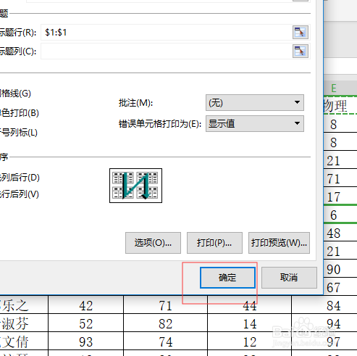Select the monochrome print (单色打印 B) option

[20, 113]
